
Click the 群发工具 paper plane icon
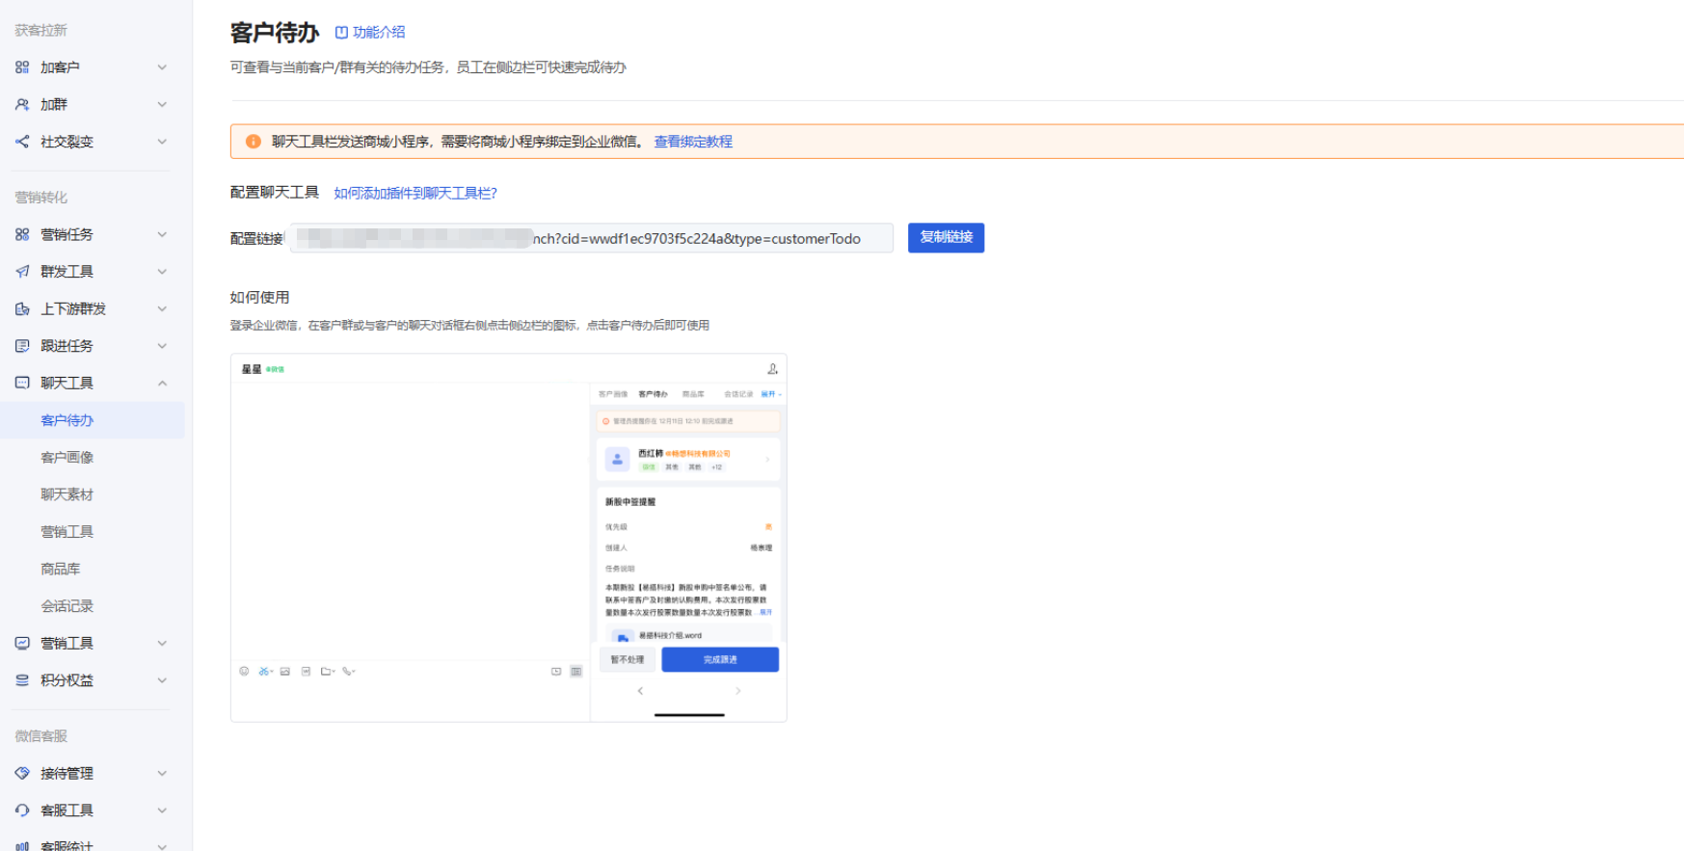[22, 272]
